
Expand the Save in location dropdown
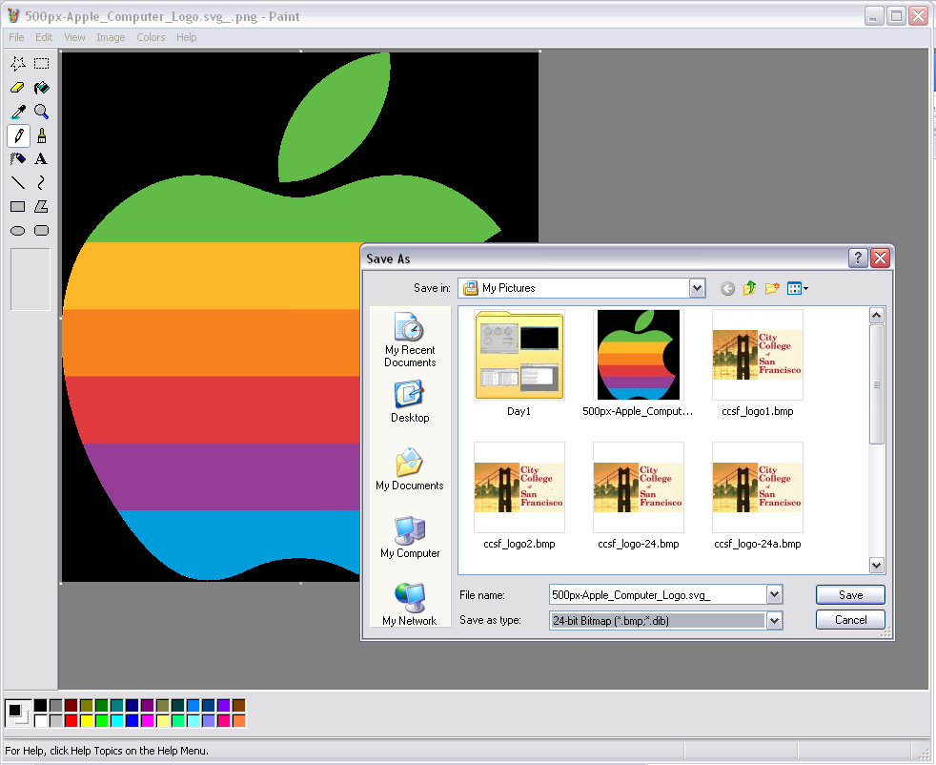pyautogui.click(x=697, y=288)
